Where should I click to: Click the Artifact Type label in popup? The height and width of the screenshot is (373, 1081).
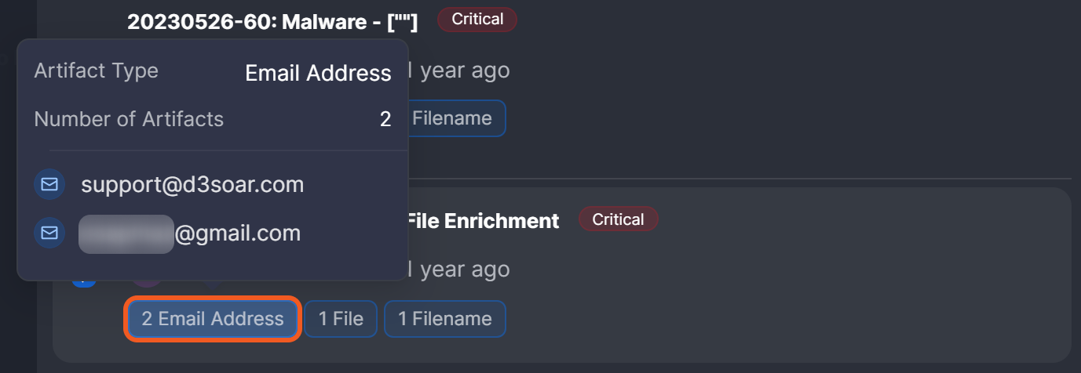click(x=96, y=71)
